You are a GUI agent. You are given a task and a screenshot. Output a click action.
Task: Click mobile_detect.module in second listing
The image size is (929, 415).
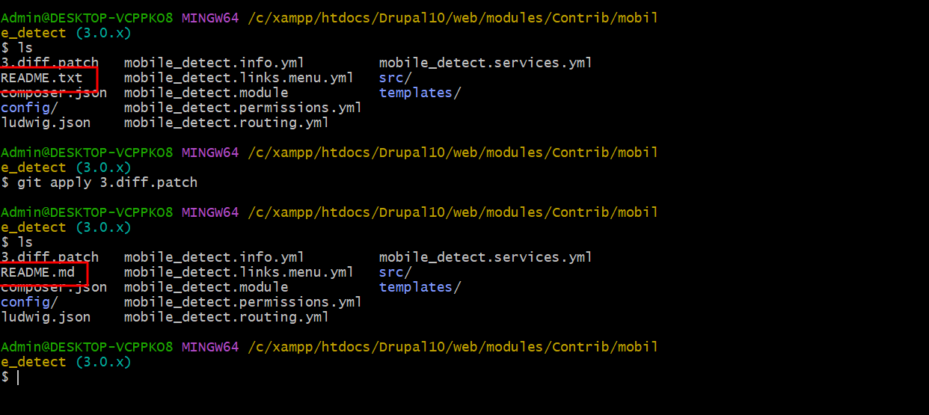pyautogui.click(x=206, y=287)
